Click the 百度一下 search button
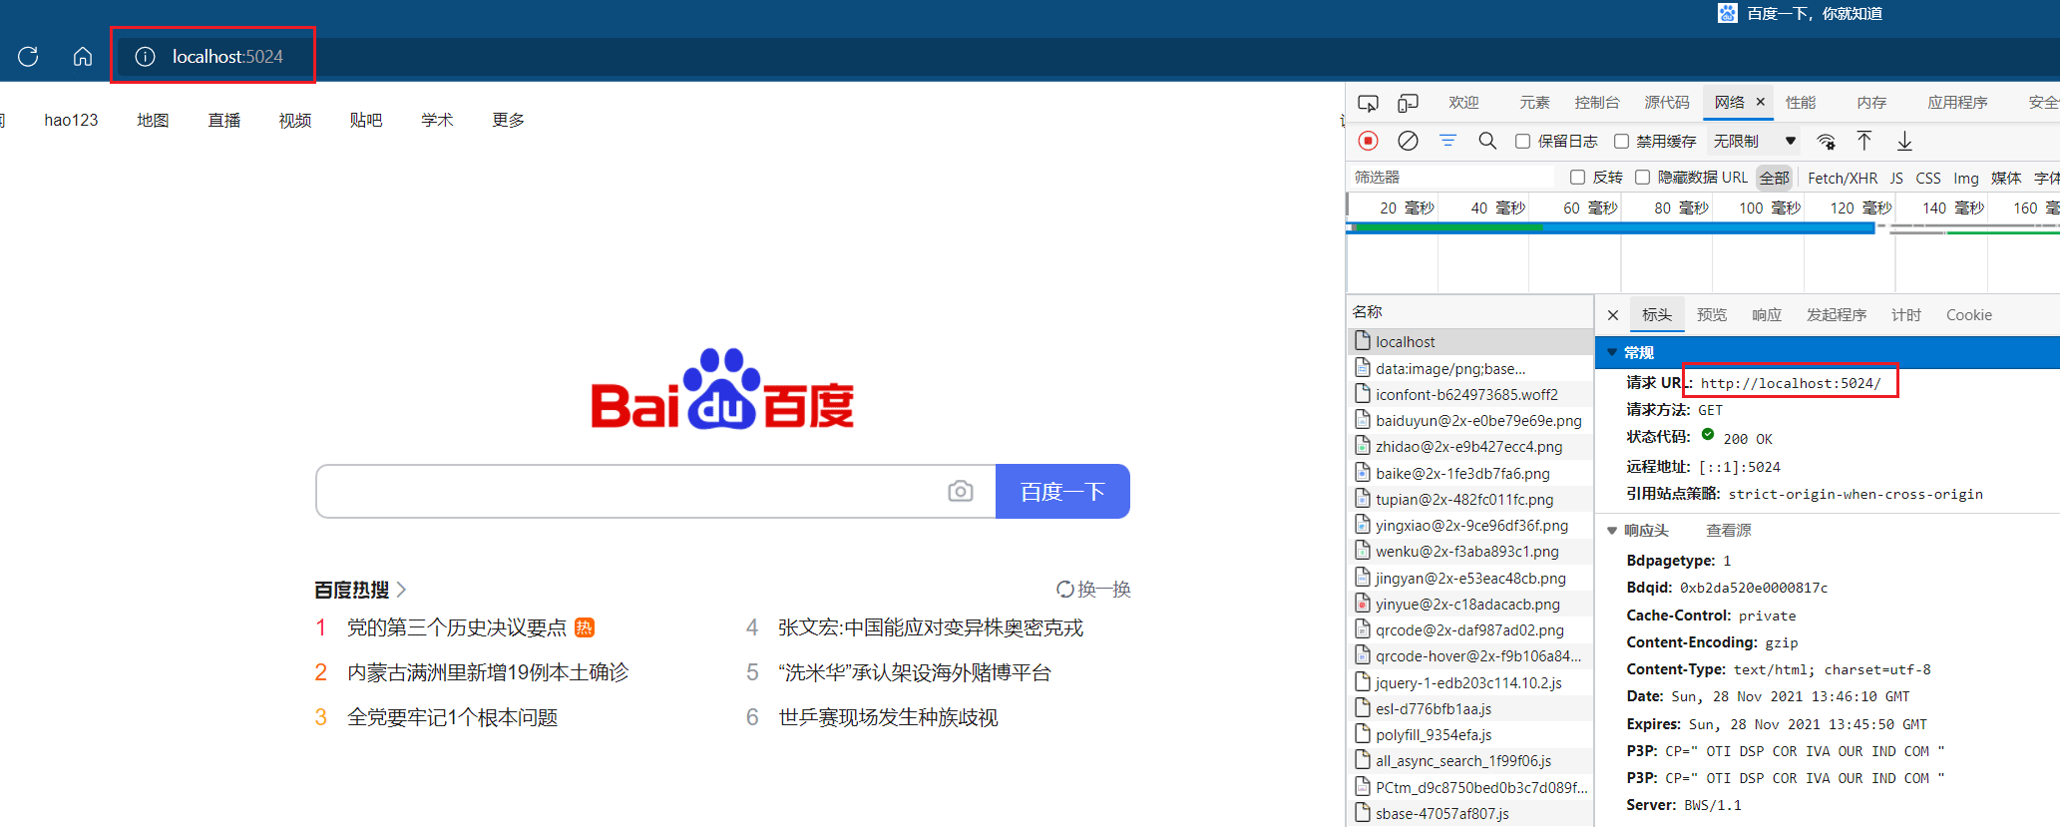The width and height of the screenshot is (2060, 827). pos(1062,491)
